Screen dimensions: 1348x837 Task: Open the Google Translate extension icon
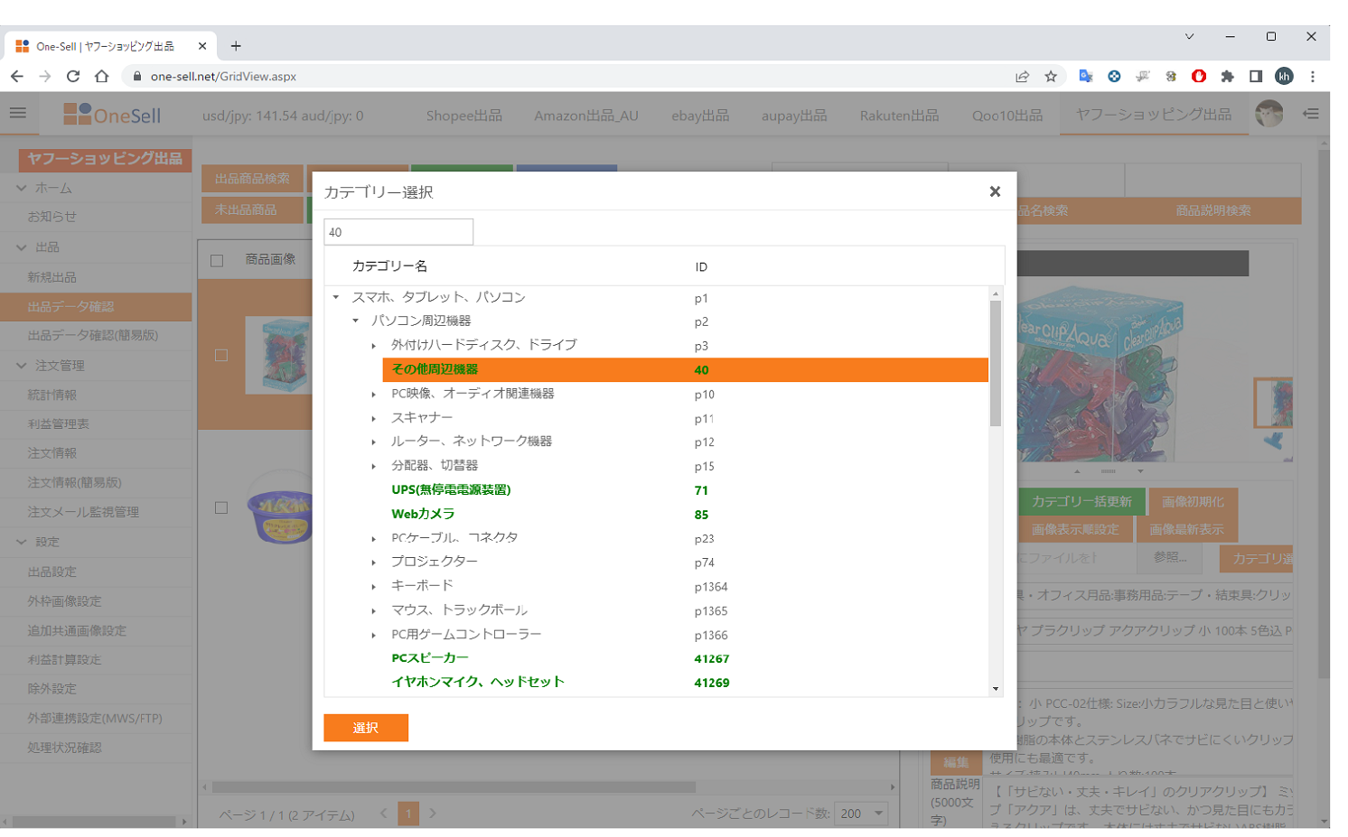pos(1086,77)
